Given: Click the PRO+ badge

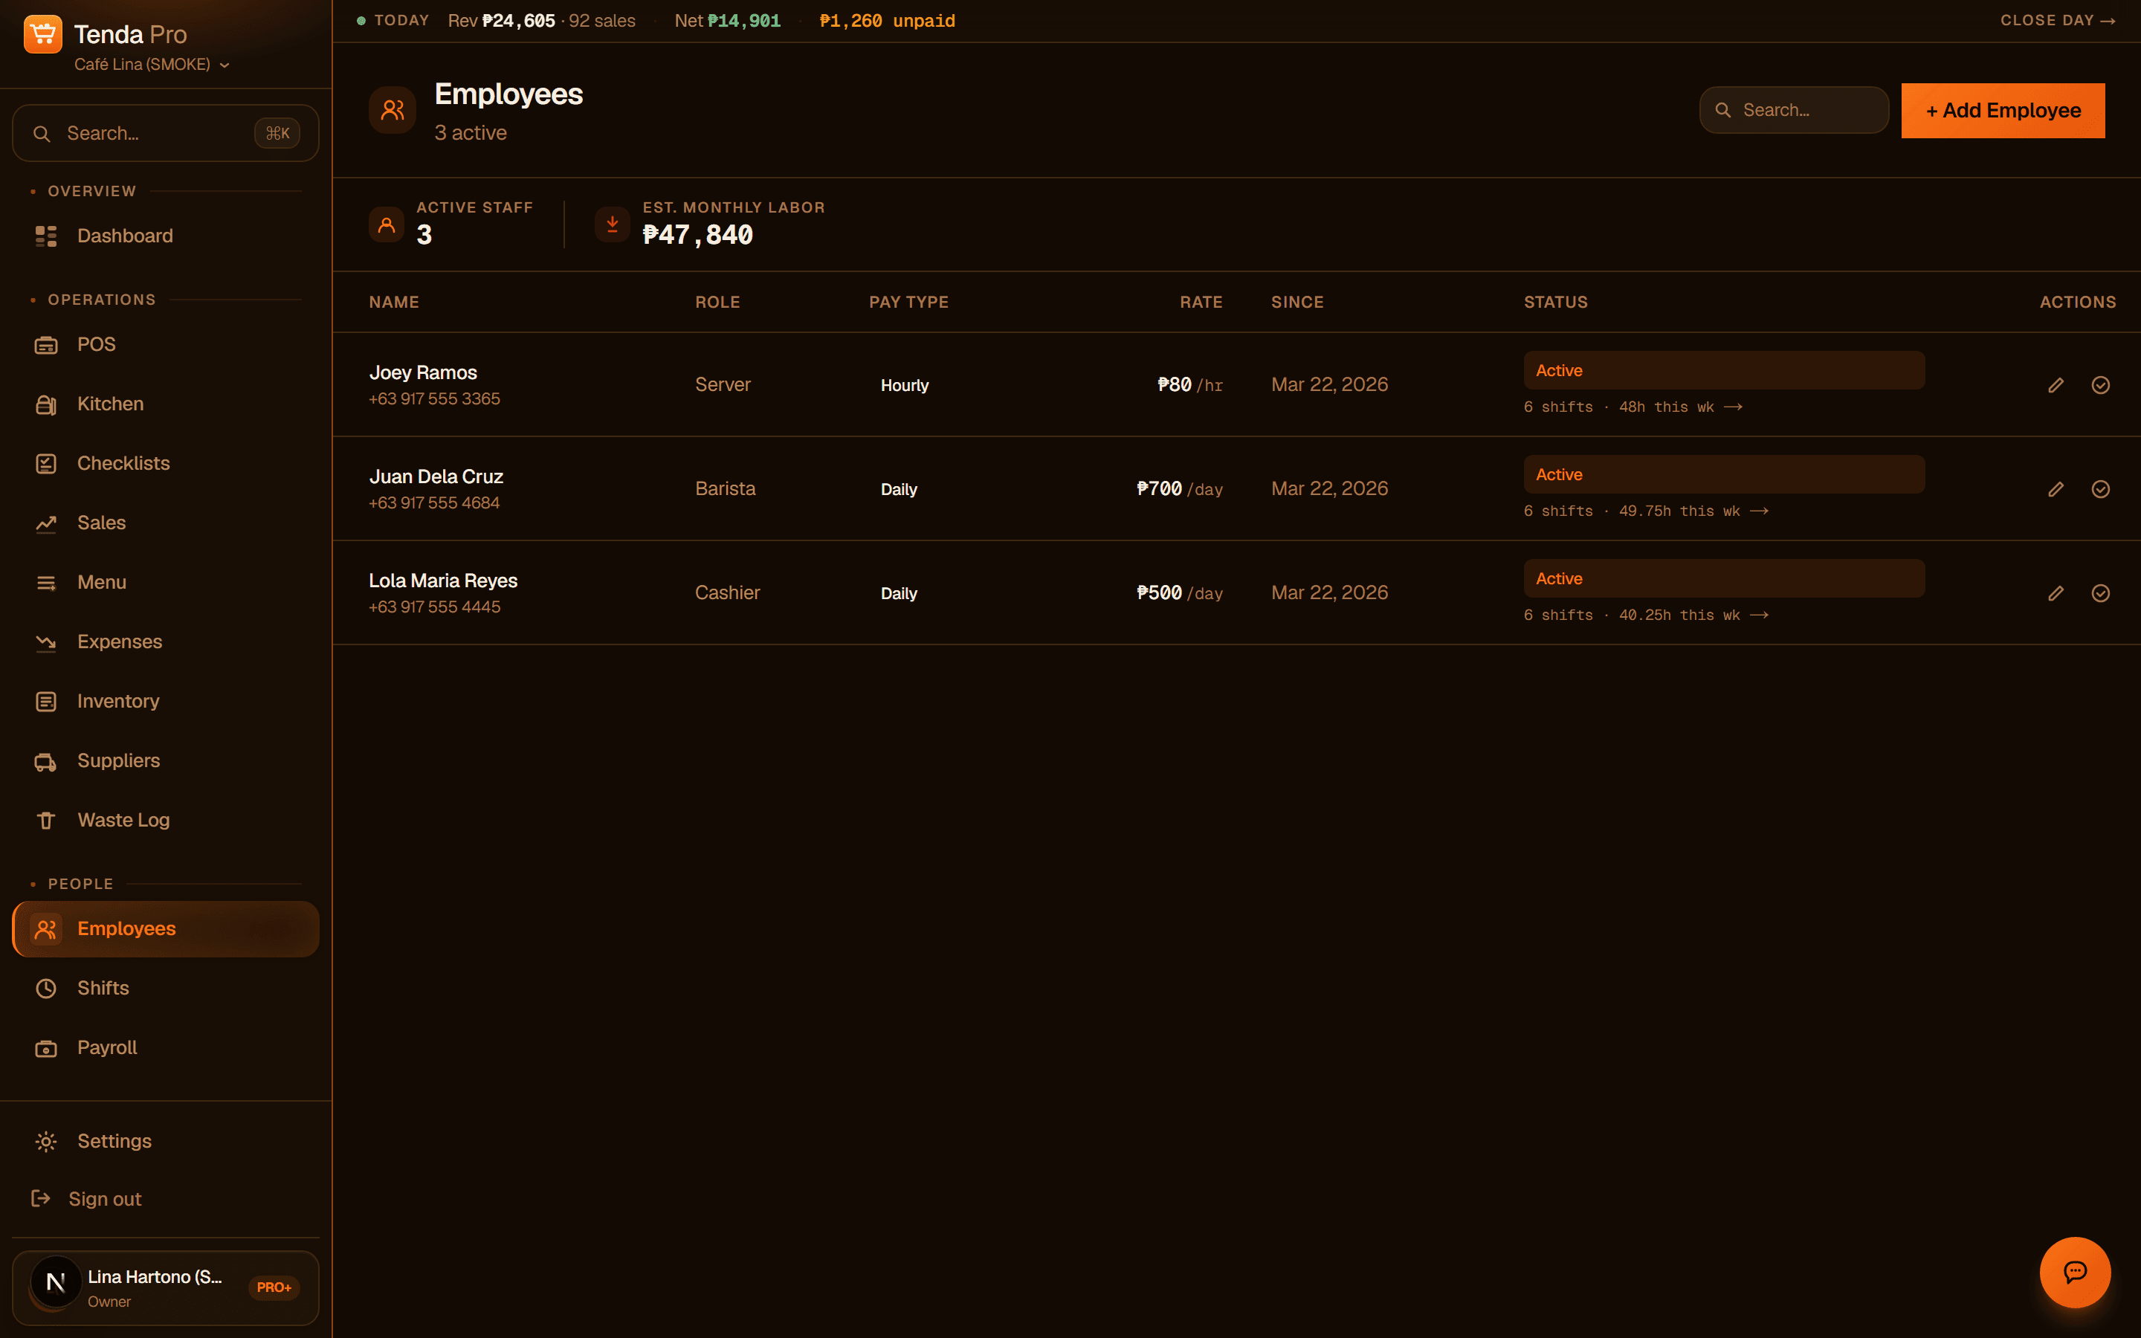Looking at the screenshot, I should coord(274,1287).
